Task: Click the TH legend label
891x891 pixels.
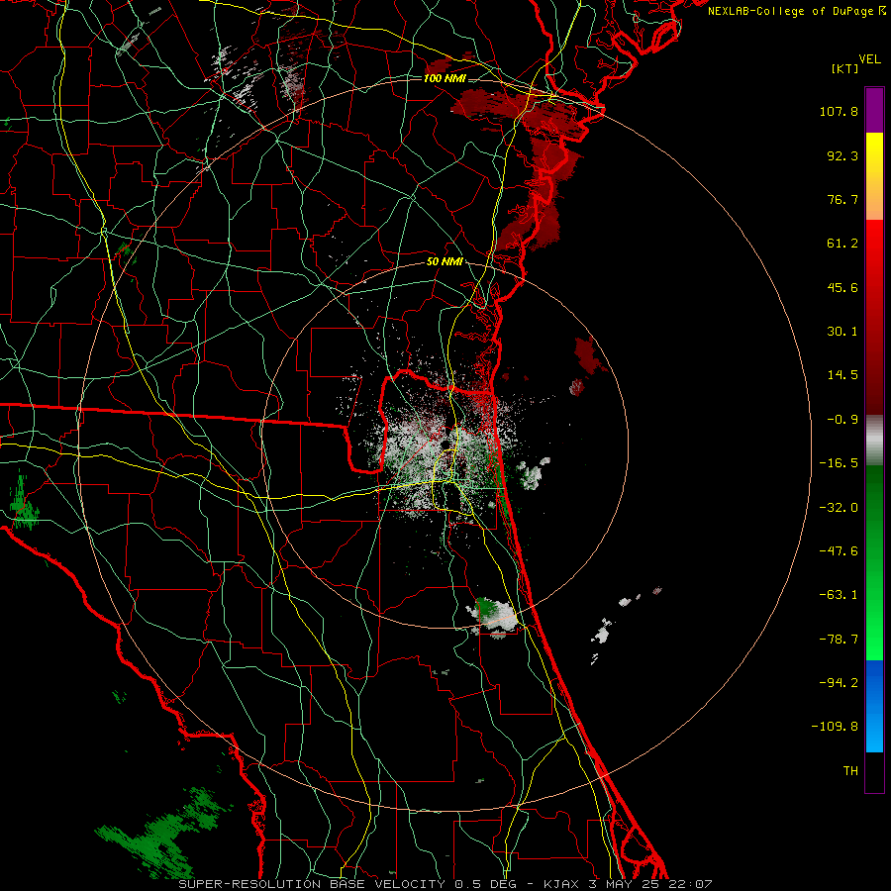Action: coord(850,771)
